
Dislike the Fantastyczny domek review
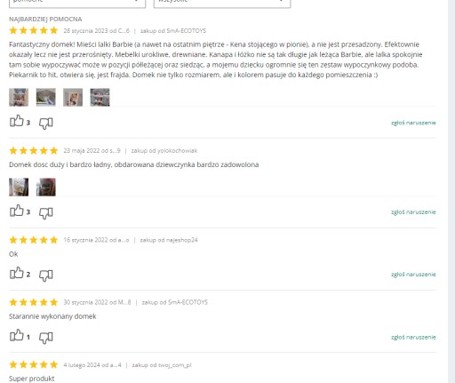[46, 123]
